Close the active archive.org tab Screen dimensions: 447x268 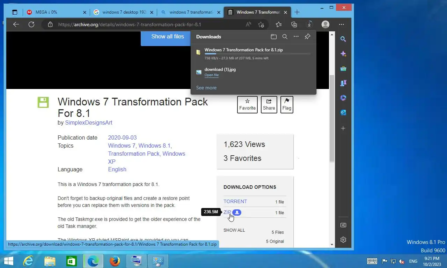285,12
